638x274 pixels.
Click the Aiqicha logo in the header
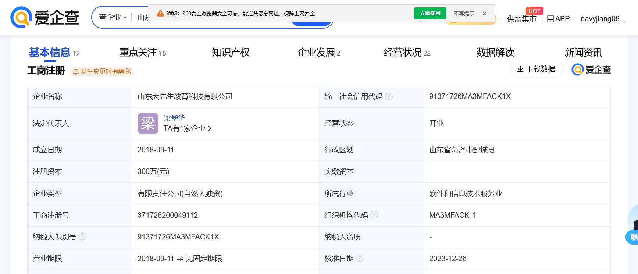45,17
